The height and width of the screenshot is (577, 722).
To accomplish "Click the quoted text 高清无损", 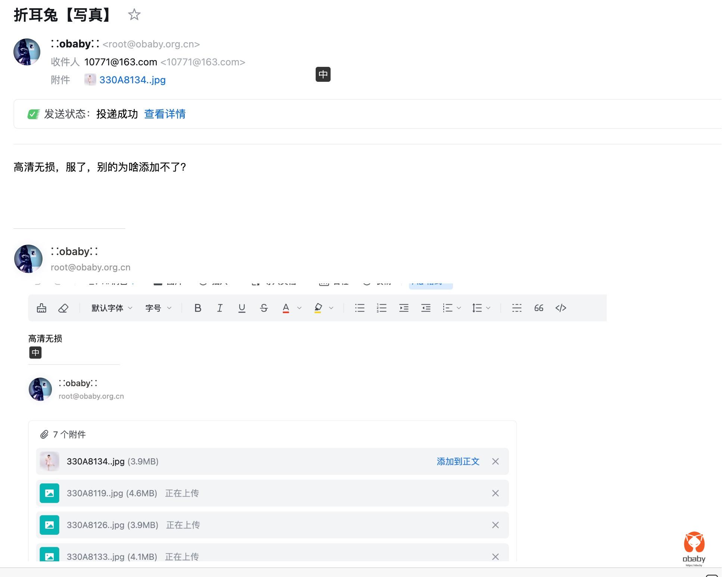I will tap(45, 339).
